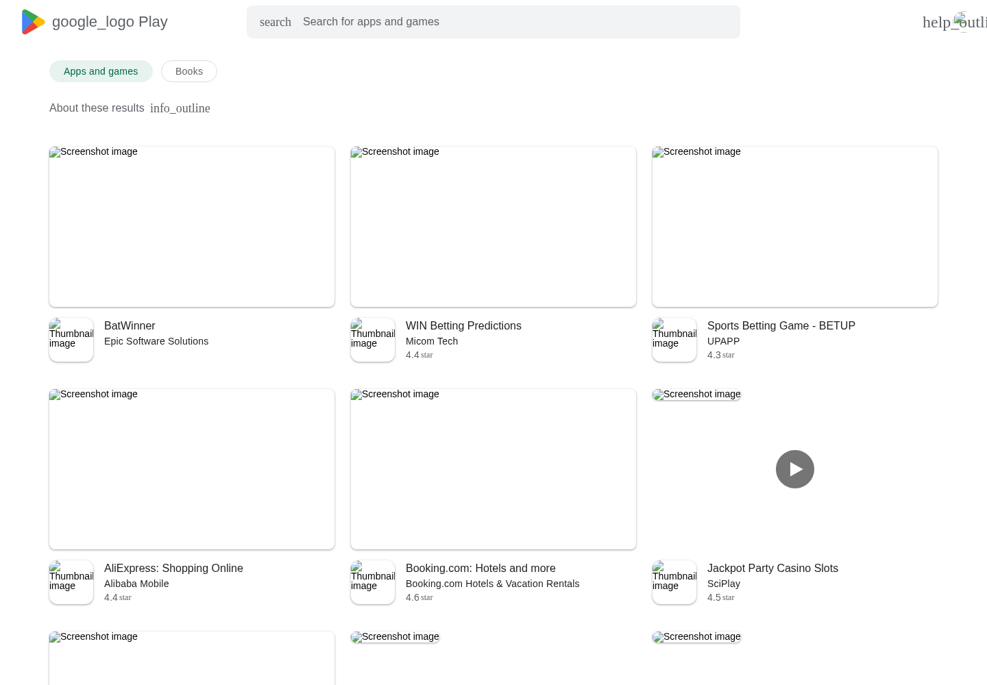Open the WIN Betting Predictions title
The height and width of the screenshot is (685, 987).
[463, 326]
